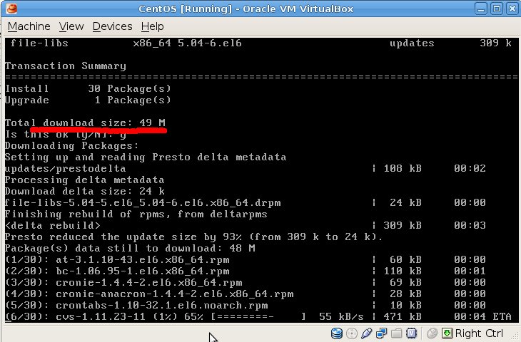521x342 pixels.
Task: Close the VirtualBox window
Action: 512,9
